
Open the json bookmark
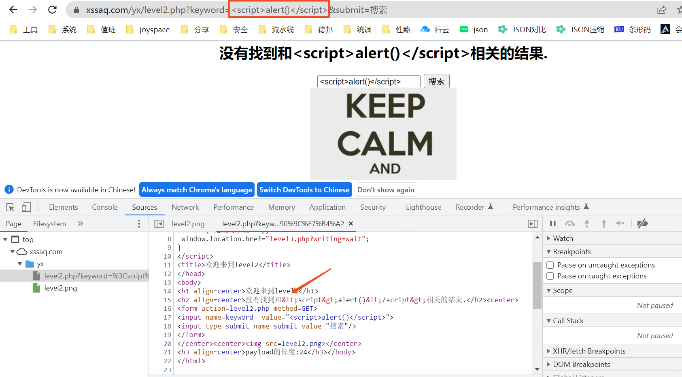tap(474, 29)
